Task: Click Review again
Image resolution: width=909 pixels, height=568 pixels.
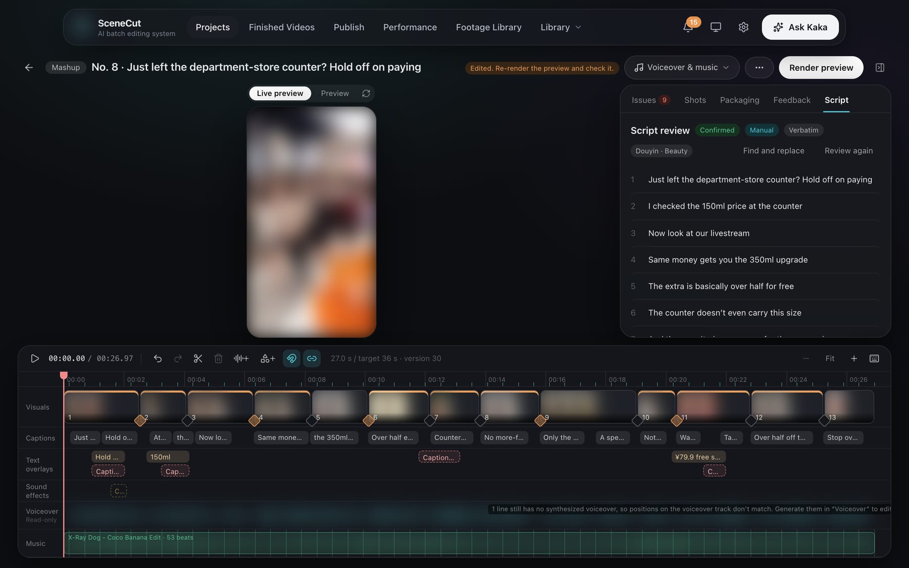Action: pyautogui.click(x=848, y=151)
